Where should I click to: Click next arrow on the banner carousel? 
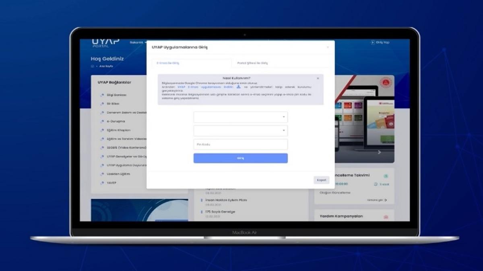[x=379, y=152]
